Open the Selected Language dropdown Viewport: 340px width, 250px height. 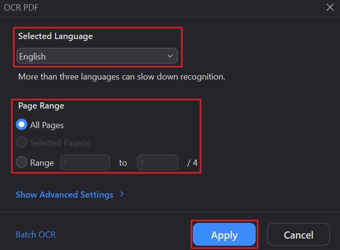[97, 56]
